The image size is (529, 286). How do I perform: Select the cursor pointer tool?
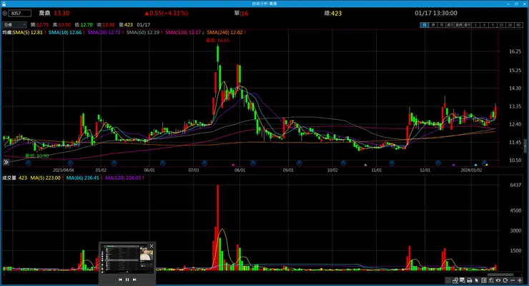[x=476, y=280]
